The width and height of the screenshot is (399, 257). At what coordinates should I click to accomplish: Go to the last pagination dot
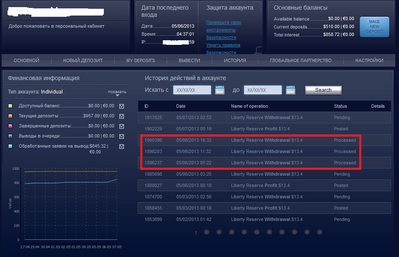(x=320, y=232)
